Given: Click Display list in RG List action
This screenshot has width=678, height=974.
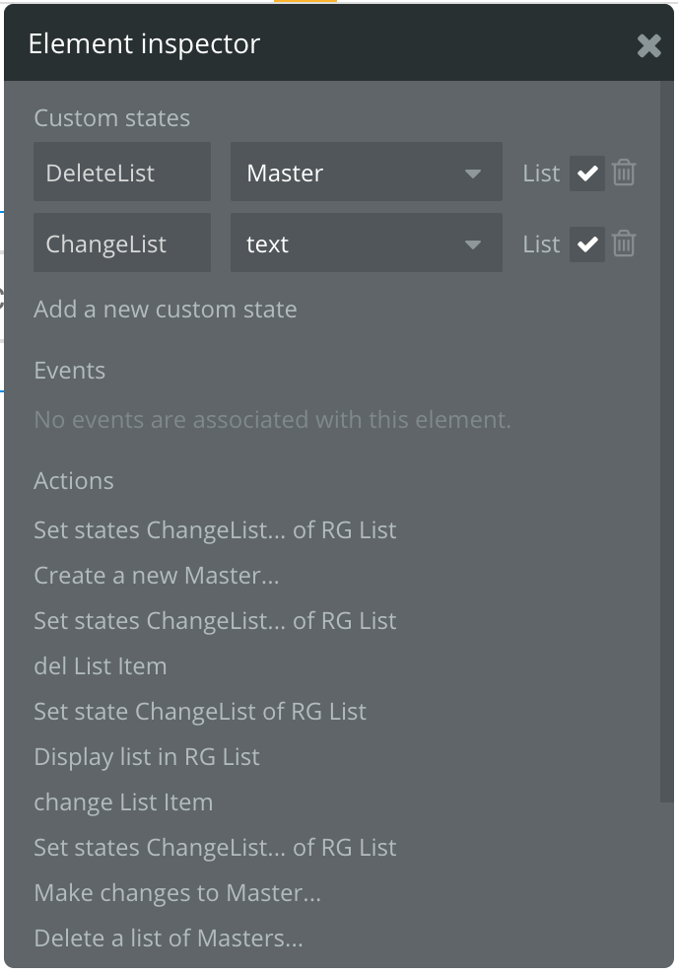Looking at the screenshot, I should pyautogui.click(x=147, y=757).
